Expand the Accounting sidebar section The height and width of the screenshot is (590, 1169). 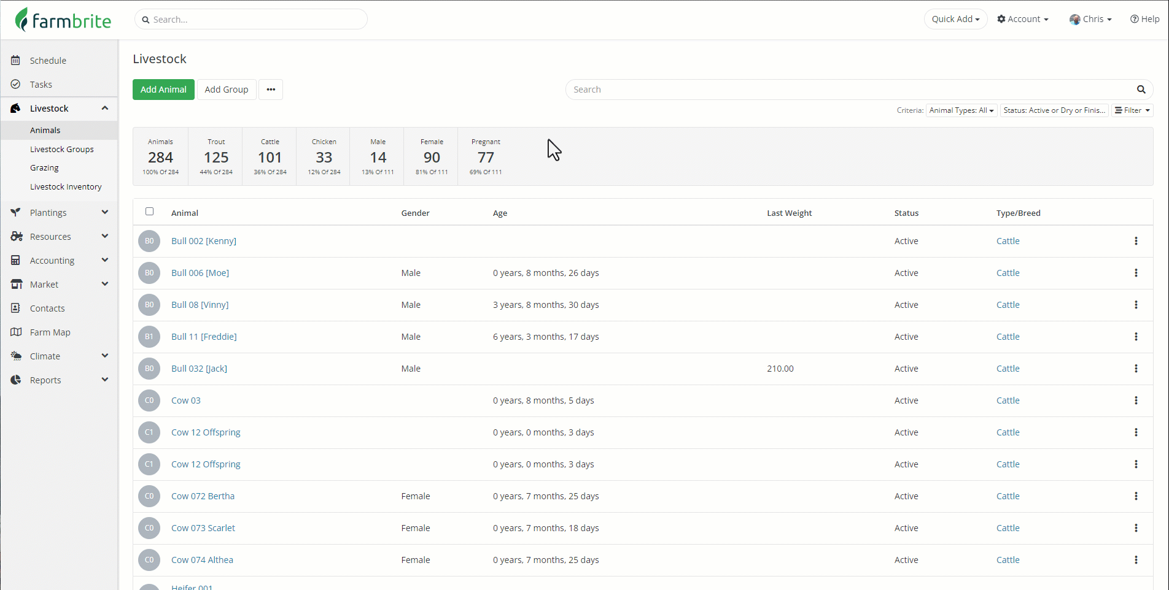pyautogui.click(x=105, y=260)
